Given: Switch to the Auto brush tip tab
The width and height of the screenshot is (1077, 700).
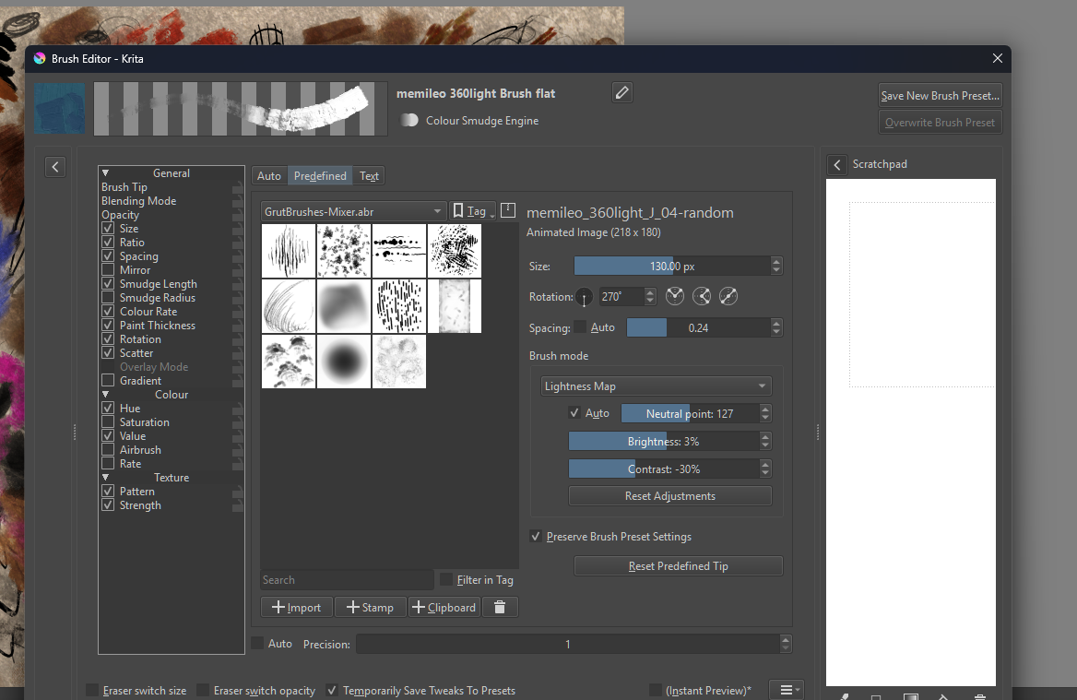Looking at the screenshot, I should click(x=269, y=176).
